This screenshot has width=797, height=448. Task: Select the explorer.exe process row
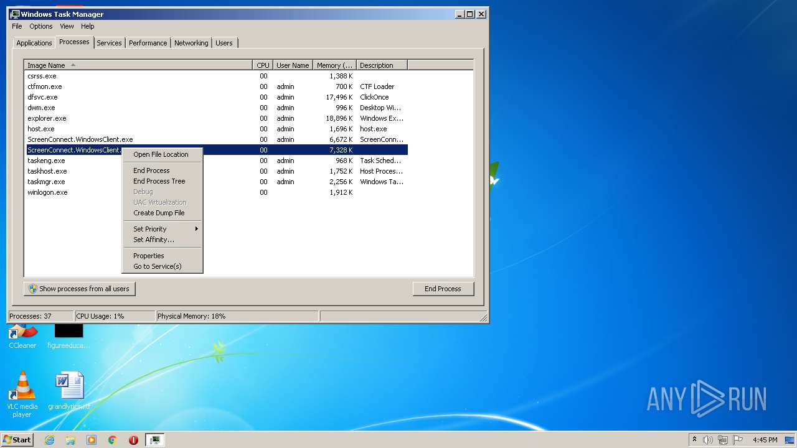(x=216, y=118)
